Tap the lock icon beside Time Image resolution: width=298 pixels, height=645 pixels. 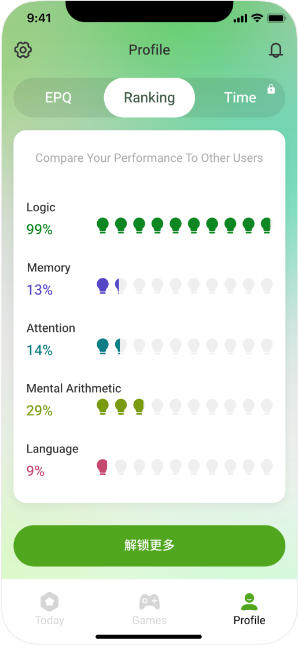tap(271, 89)
